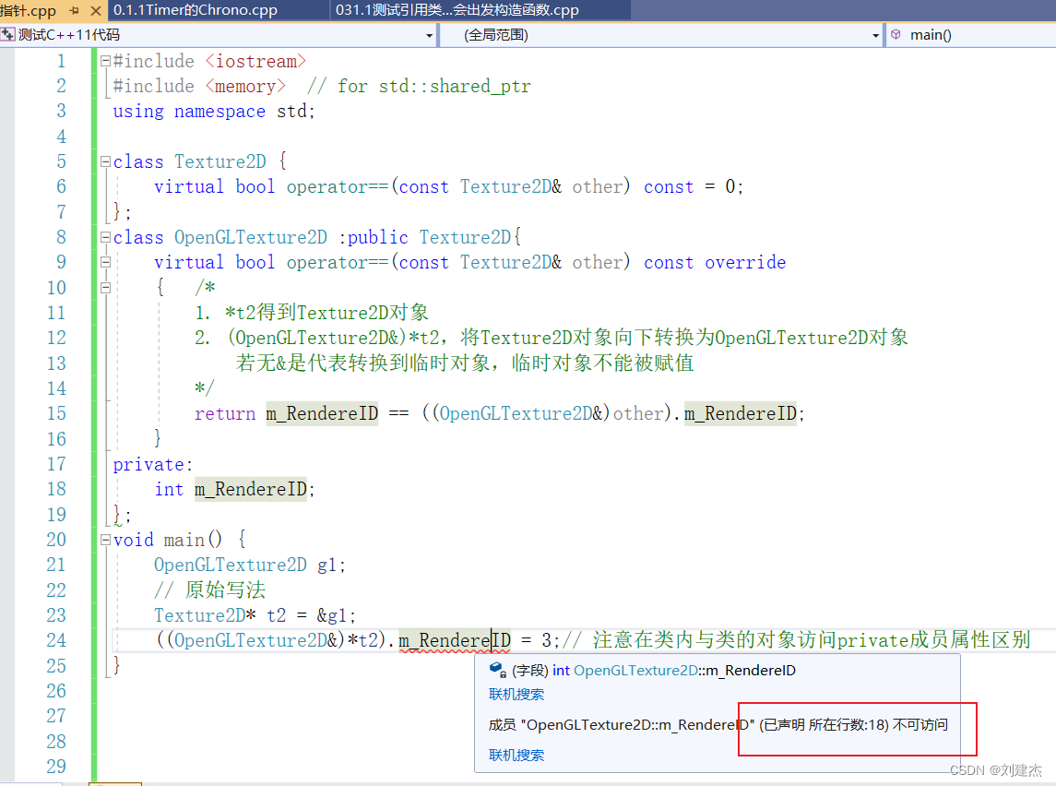The image size is (1056, 786).
Task: Click 'return' keyword on line 15
Action: coord(225,413)
